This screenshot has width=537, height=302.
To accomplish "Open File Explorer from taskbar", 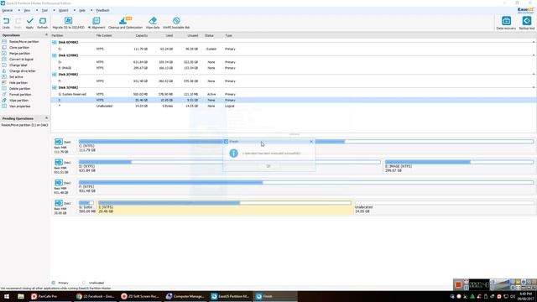I will click(21, 296).
